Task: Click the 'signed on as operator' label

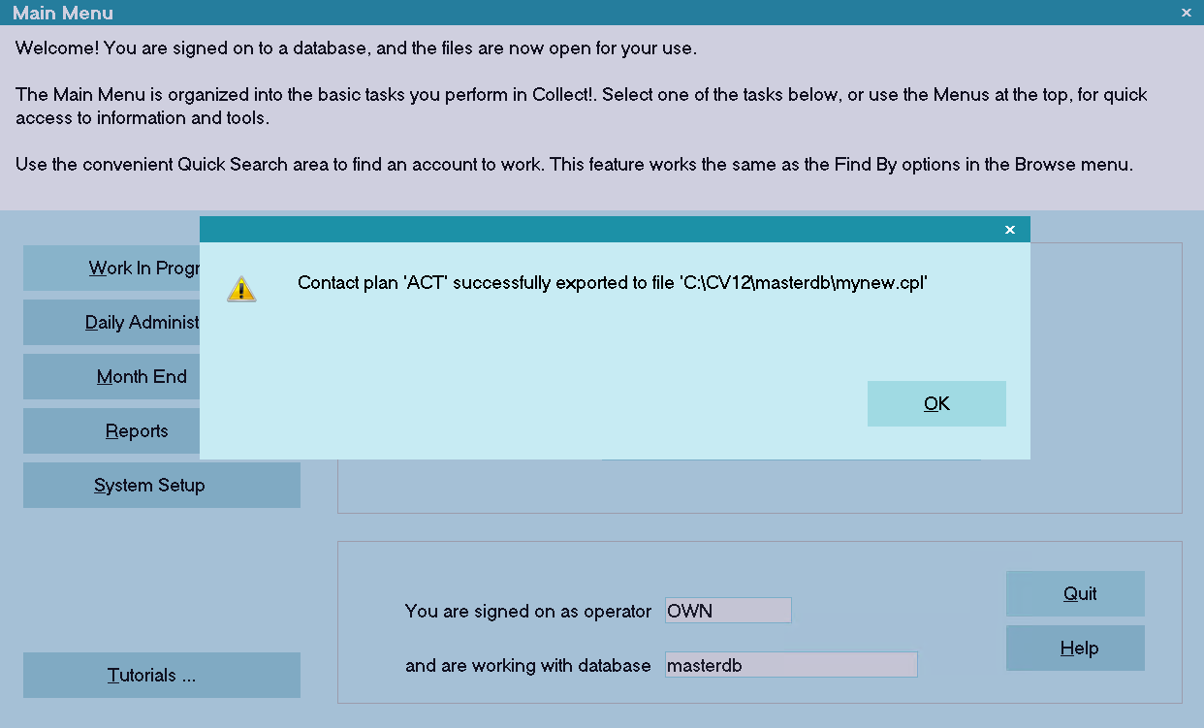Action: coord(528,612)
